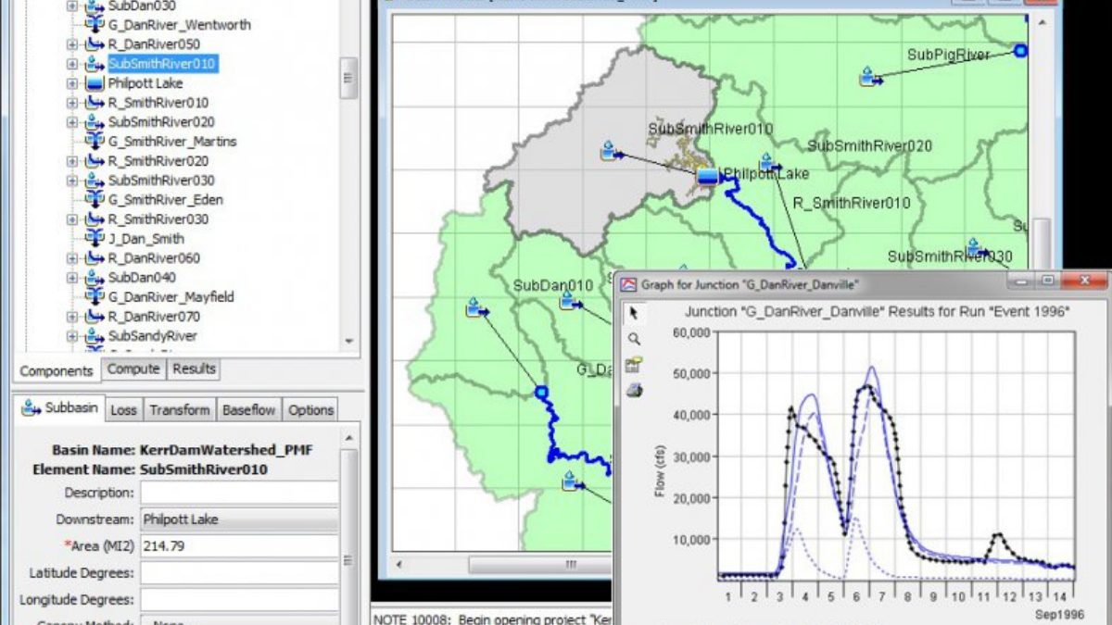Click the subbasin icon beside SubSandyRiver in tree
This screenshot has width=1112, height=625.
tap(95, 335)
